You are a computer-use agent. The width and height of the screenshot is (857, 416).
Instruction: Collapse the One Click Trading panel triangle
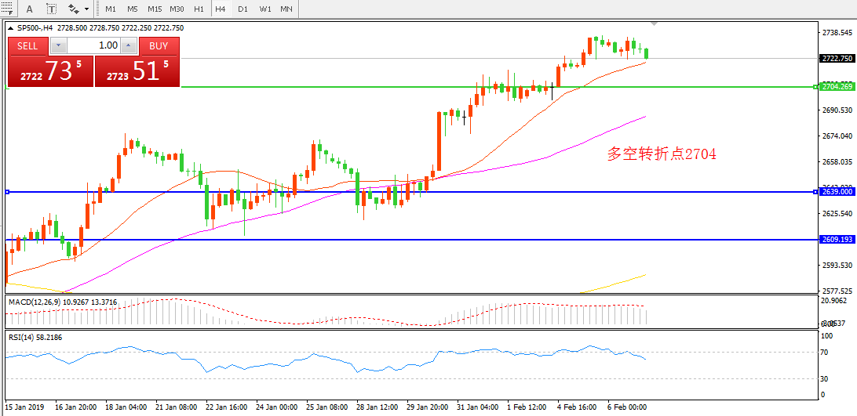[x=11, y=28]
